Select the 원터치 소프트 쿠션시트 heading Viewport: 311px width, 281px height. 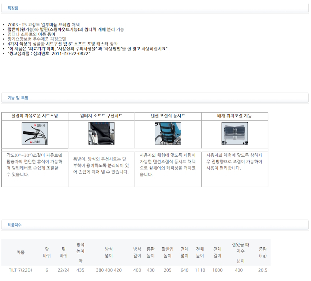tap(101, 116)
